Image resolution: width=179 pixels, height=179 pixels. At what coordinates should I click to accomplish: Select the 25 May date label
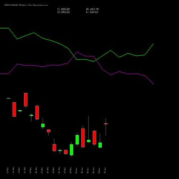point(54,170)
